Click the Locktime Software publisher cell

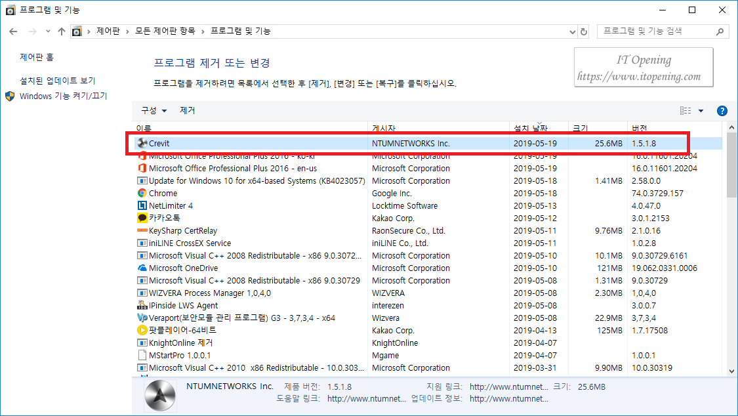[x=405, y=205]
